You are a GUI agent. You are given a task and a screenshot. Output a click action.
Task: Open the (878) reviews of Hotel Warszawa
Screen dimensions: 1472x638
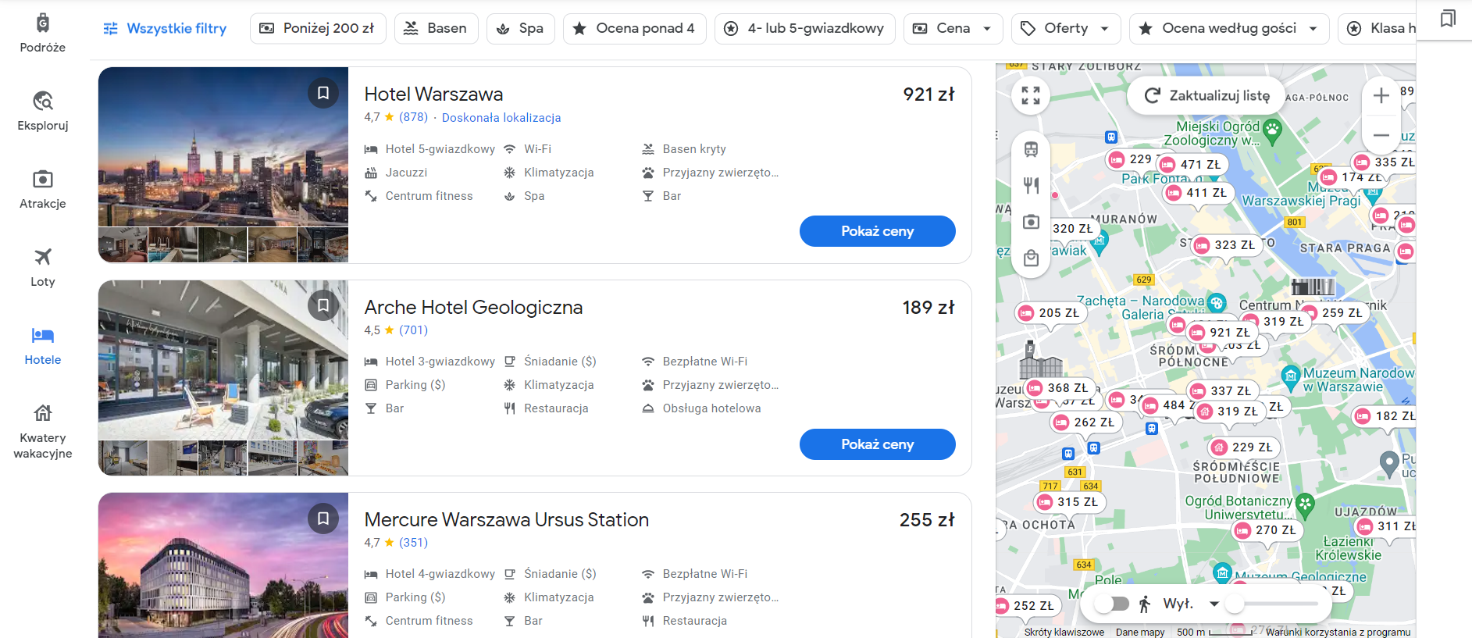coord(413,117)
